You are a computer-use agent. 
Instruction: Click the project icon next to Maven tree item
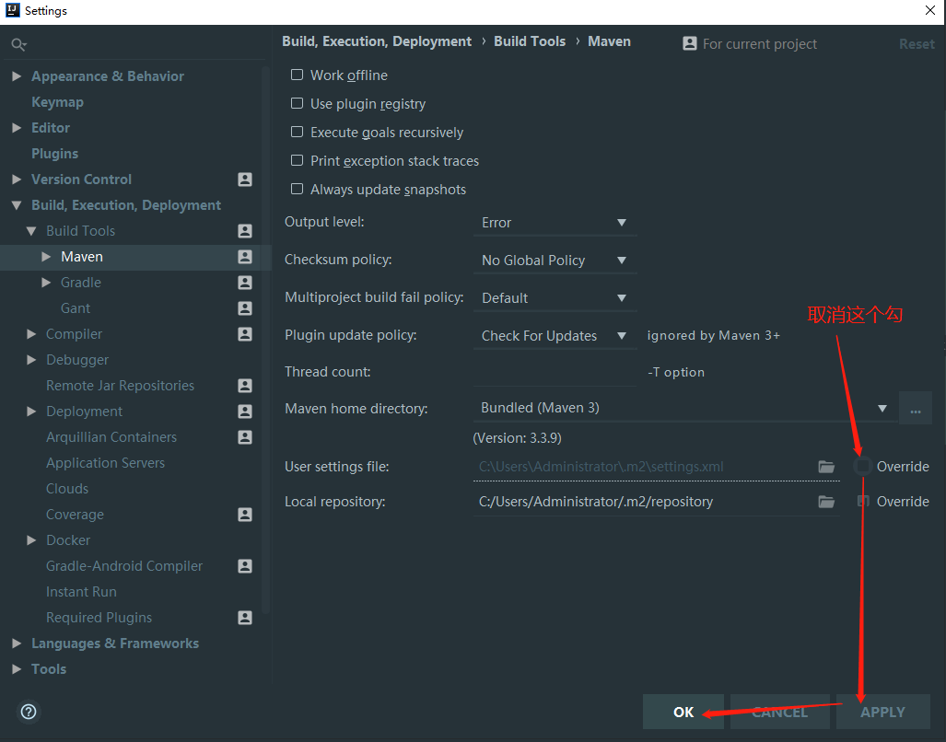245,256
